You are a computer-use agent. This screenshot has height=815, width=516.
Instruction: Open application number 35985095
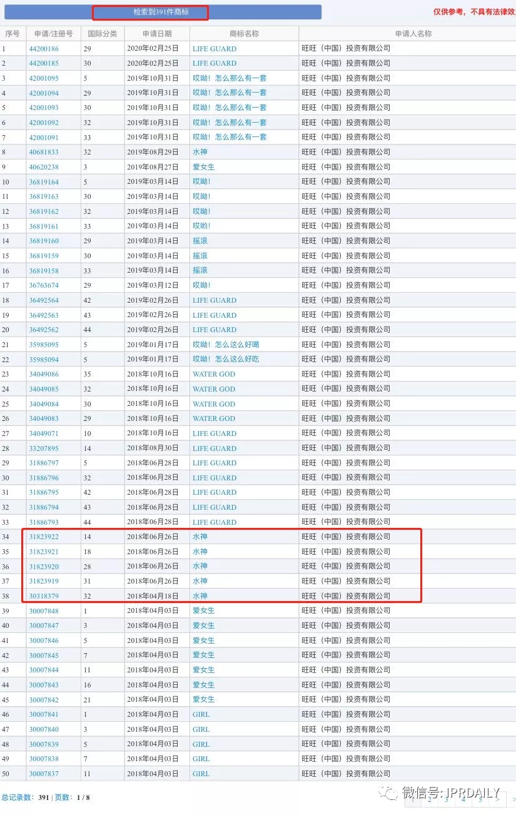(x=44, y=345)
